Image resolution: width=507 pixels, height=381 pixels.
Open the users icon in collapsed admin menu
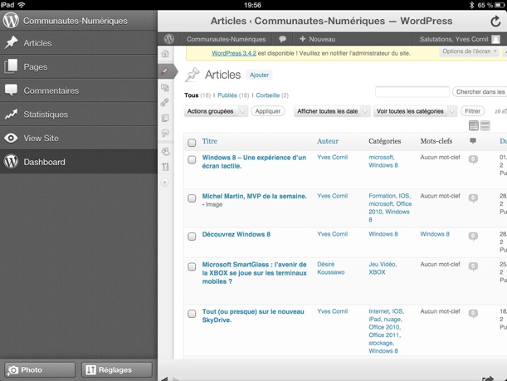pos(165,151)
